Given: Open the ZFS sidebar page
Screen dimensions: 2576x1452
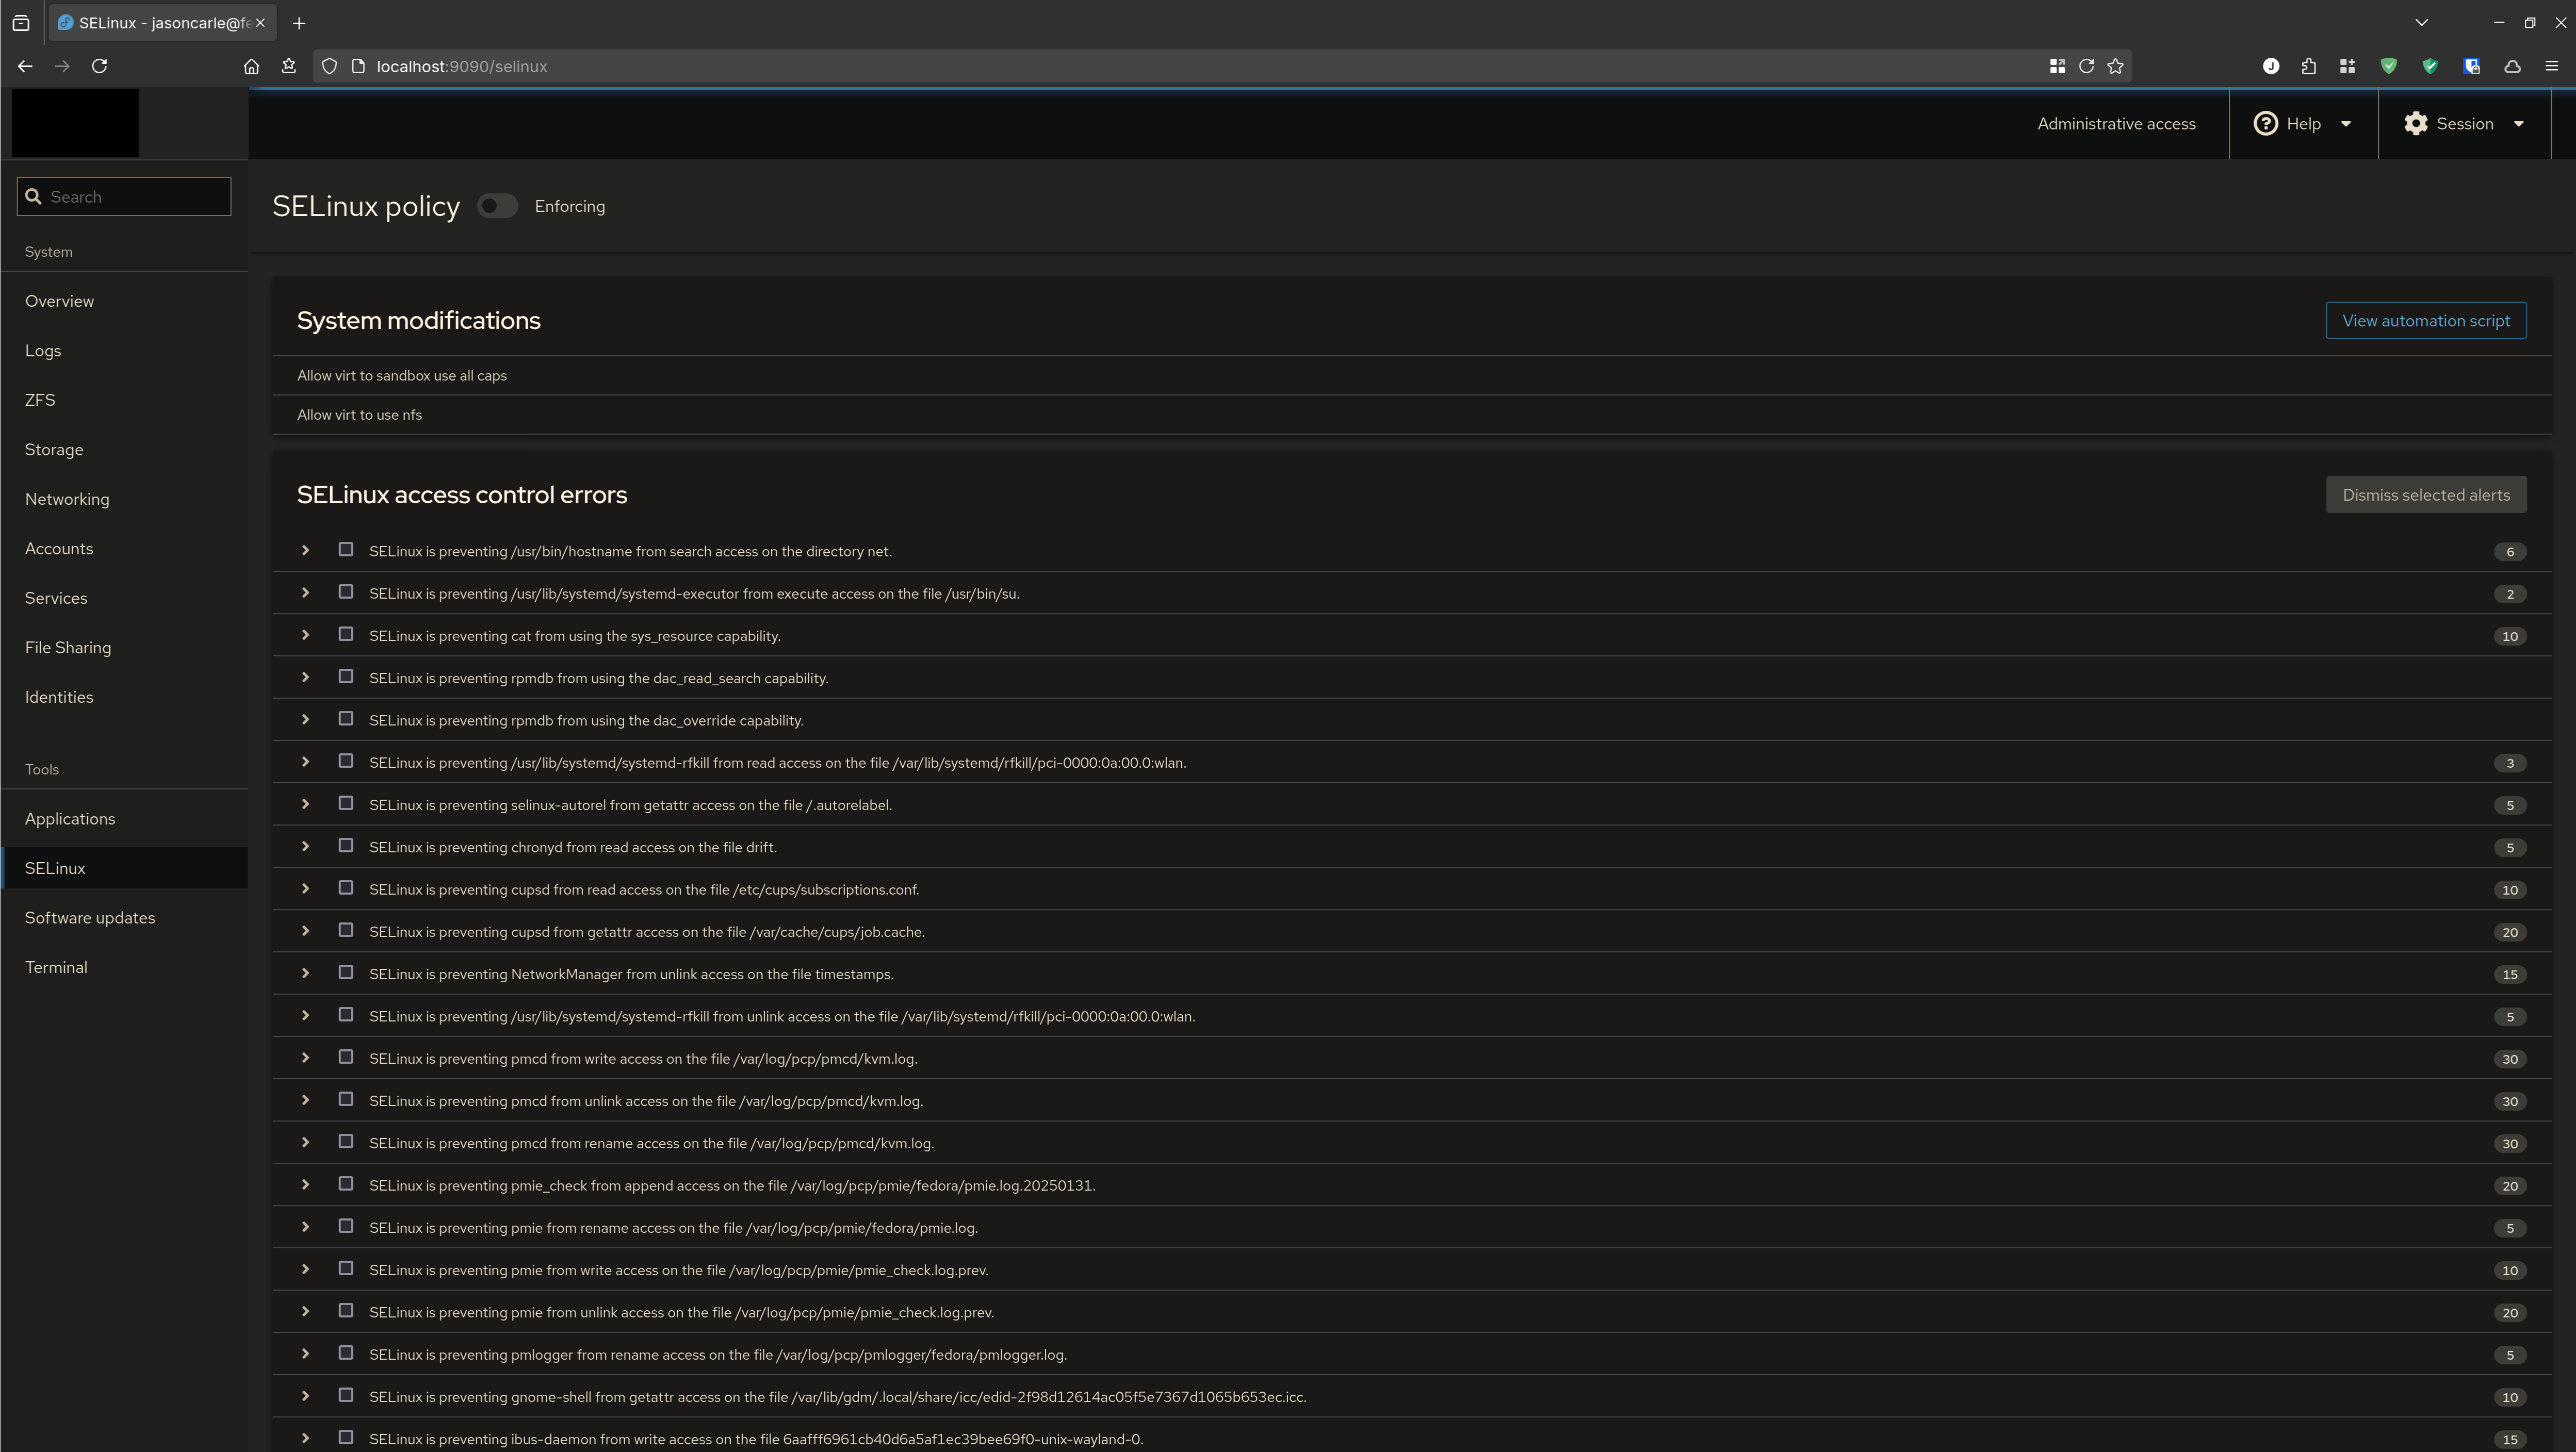Looking at the screenshot, I should (x=124, y=400).
